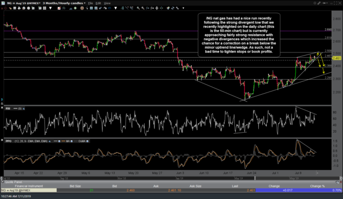Click the Financial Instrument column header
The image size is (343, 199).
[x=28, y=186]
